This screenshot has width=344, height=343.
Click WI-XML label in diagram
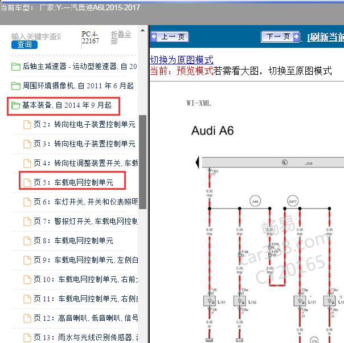[199, 103]
